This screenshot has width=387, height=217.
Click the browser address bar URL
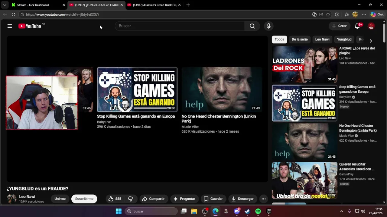(x=63, y=14)
